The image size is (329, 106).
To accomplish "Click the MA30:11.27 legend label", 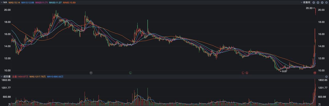I will [55, 2].
